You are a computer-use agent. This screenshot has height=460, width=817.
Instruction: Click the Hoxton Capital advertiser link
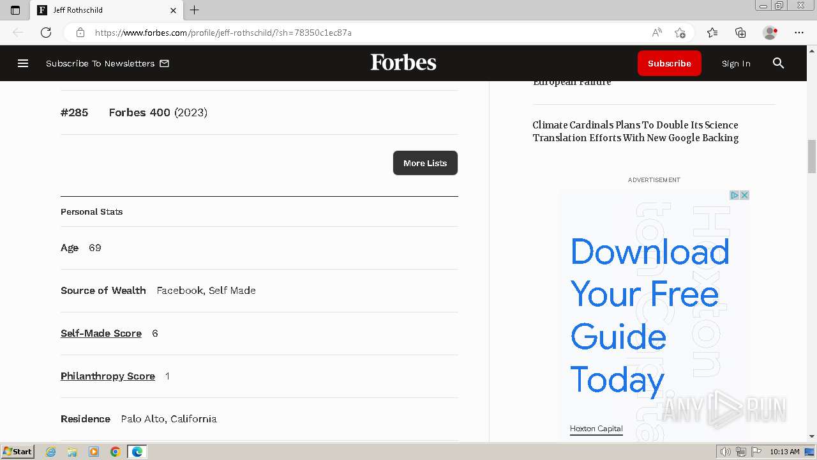596,429
